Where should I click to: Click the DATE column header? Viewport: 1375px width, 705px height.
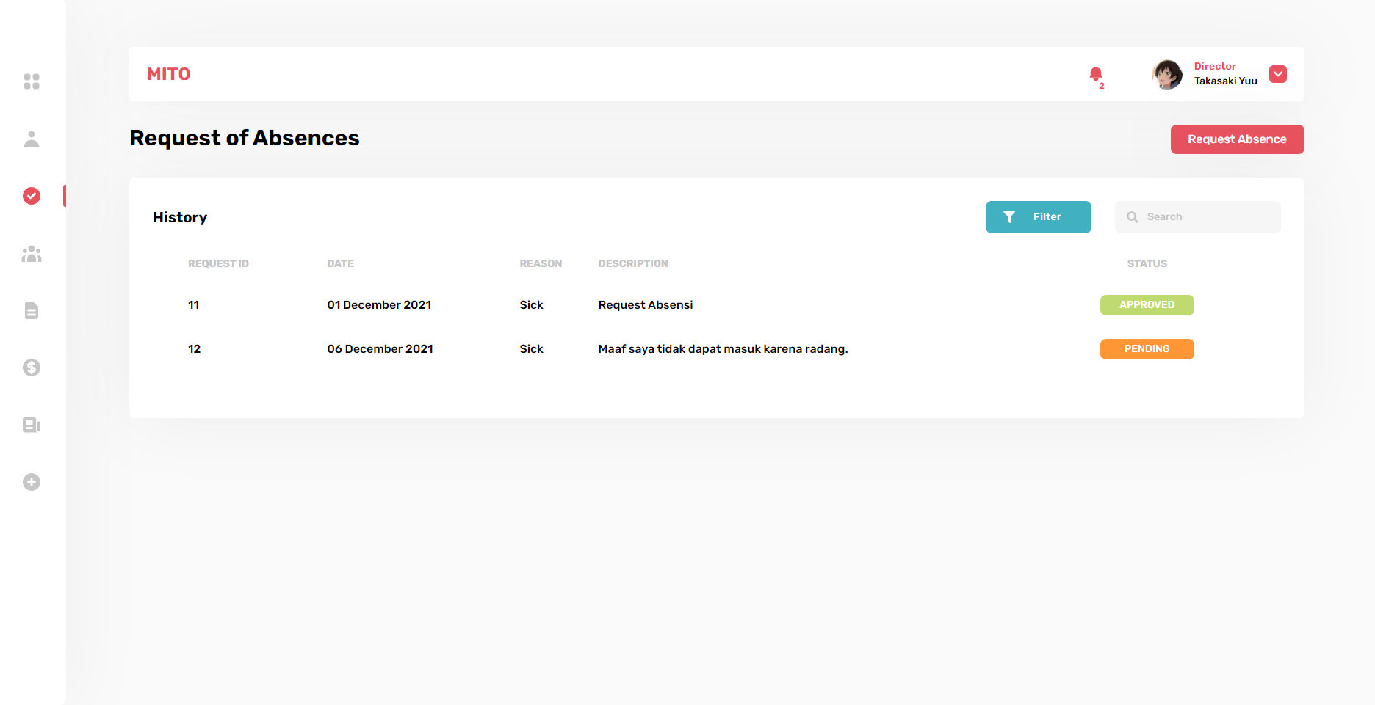click(x=340, y=263)
